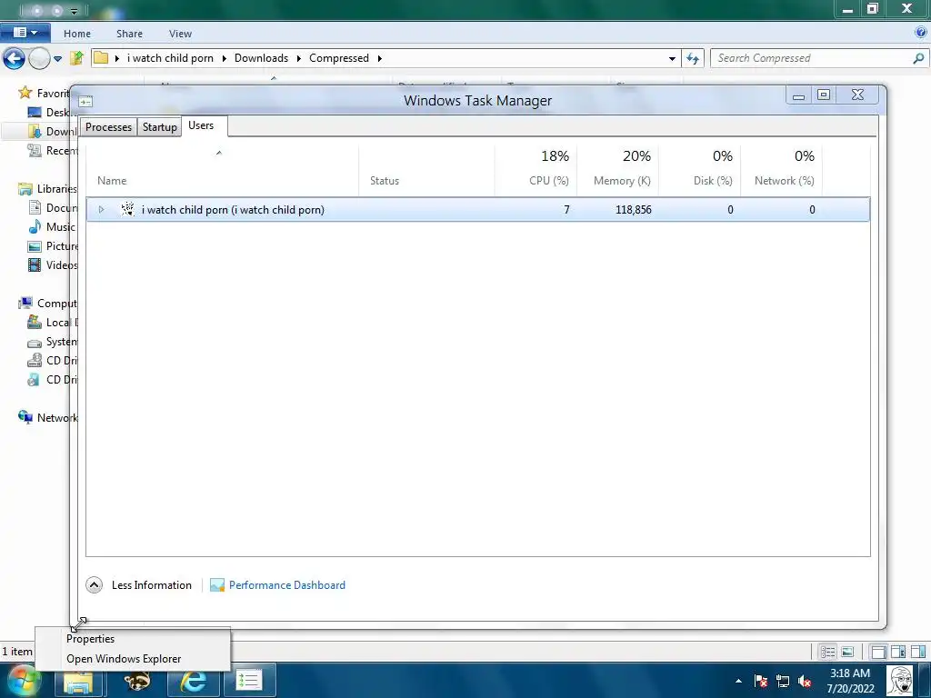Viewport: 931px width, 698px height.
Task: Expand the user row disclosure triangle
Action: coord(102,210)
